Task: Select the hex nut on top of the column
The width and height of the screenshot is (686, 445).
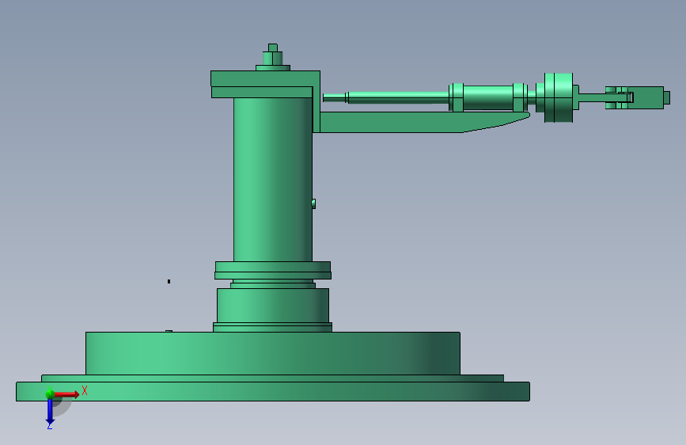Action: [x=272, y=59]
